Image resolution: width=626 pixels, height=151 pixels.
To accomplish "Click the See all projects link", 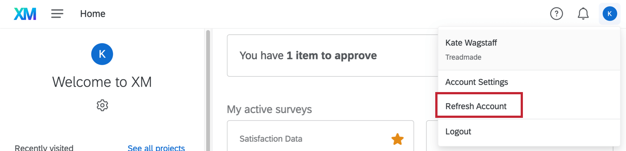I will point(156,148).
